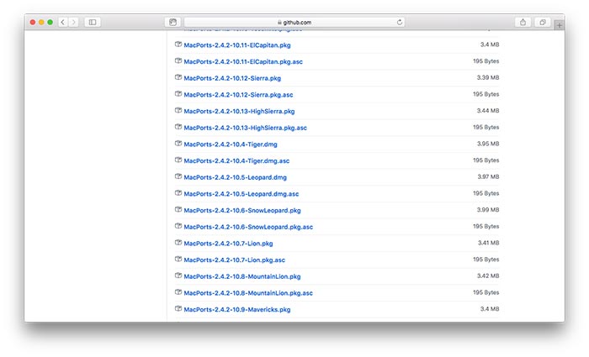589x357 pixels.
Task: Click package icon next to Tiger.dmg
Action: point(178,144)
